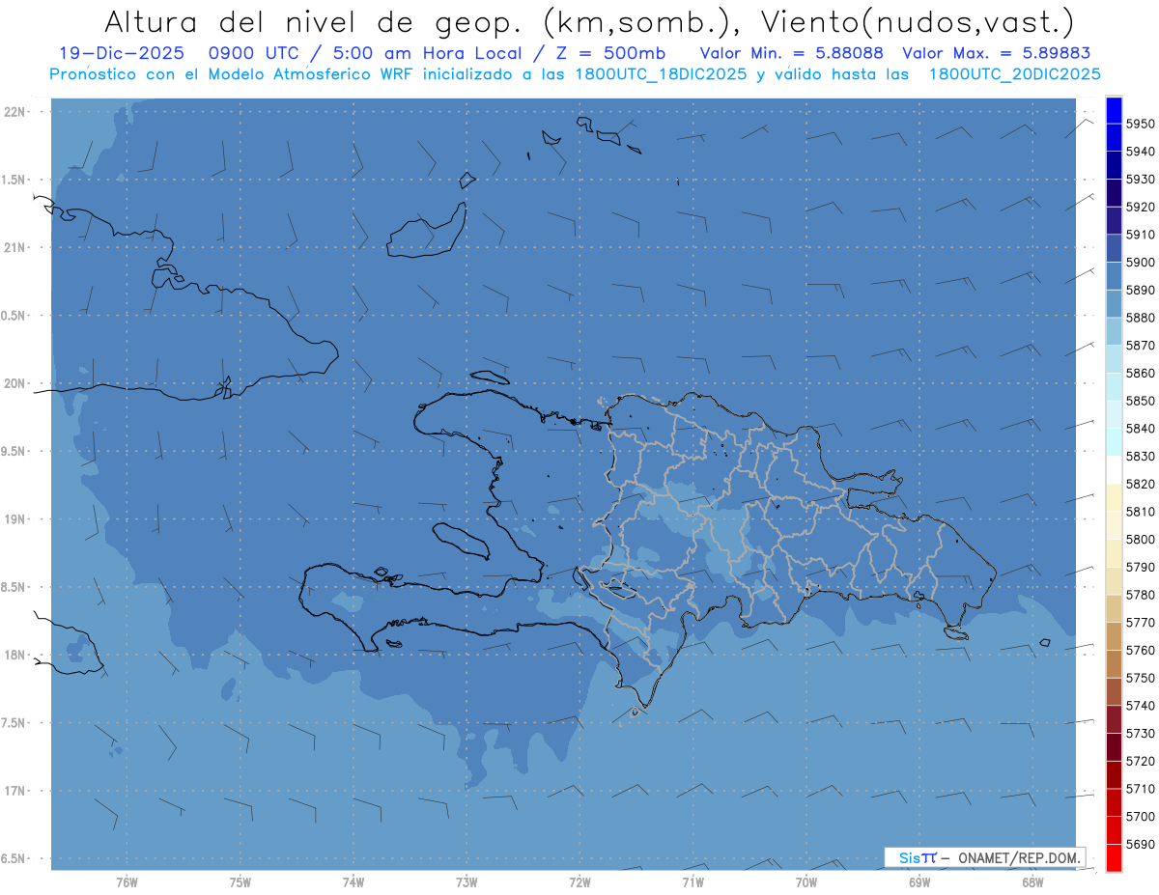
Task: Pick the dark maroon swatch between 5730 and 5720
Action: point(1114,746)
